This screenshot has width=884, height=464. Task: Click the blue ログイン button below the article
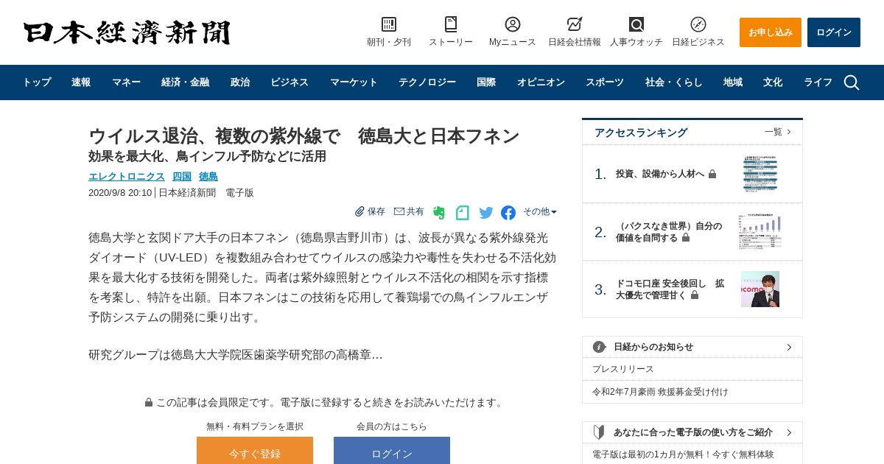(392, 451)
